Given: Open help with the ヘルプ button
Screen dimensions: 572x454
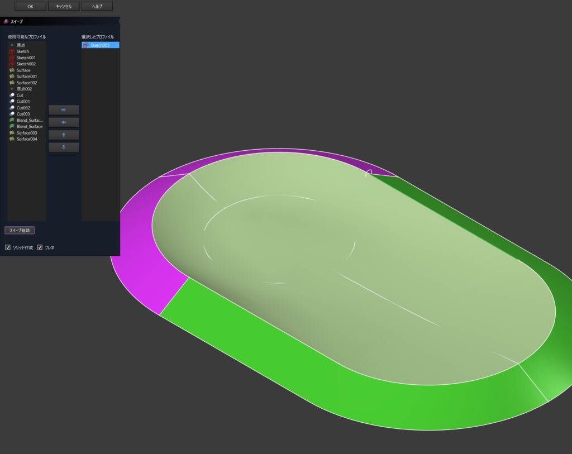Looking at the screenshot, I should pos(97,6).
